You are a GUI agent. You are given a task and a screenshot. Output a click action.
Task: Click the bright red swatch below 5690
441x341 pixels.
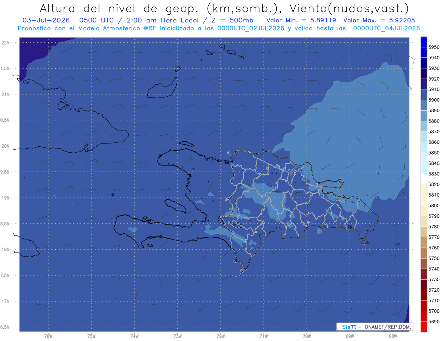pos(424,327)
